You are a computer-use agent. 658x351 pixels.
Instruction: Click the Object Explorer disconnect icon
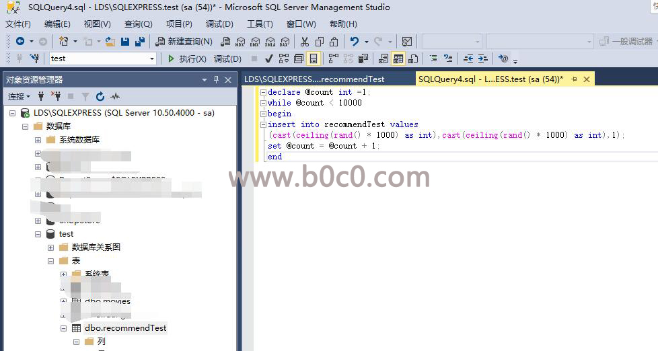point(56,96)
